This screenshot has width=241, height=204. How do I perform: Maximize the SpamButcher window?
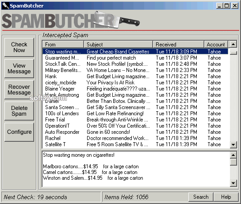[226, 6]
